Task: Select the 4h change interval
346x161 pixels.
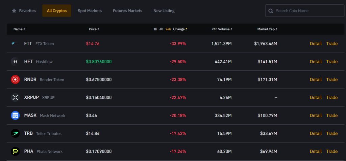Action: (161, 29)
